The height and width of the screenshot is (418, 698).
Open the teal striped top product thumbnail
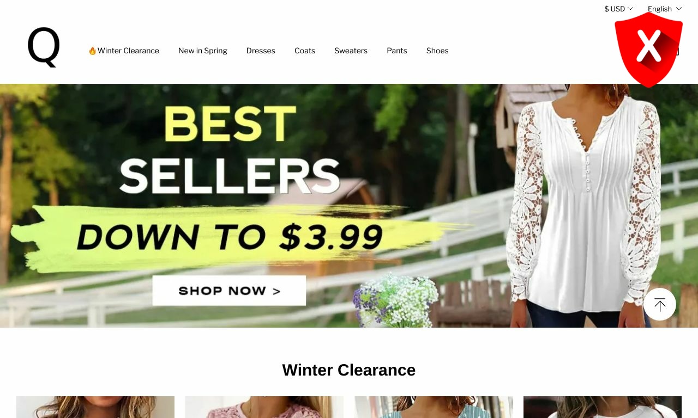(x=434, y=407)
